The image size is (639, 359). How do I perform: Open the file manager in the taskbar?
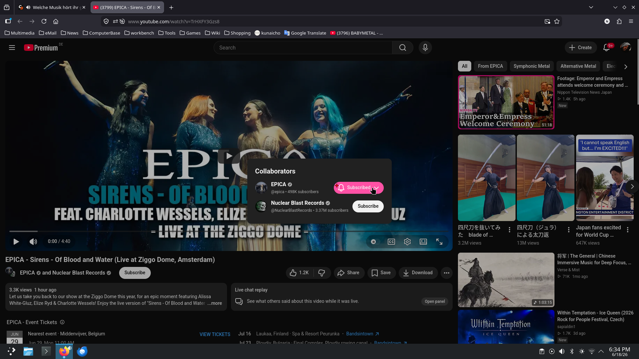(28, 351)
